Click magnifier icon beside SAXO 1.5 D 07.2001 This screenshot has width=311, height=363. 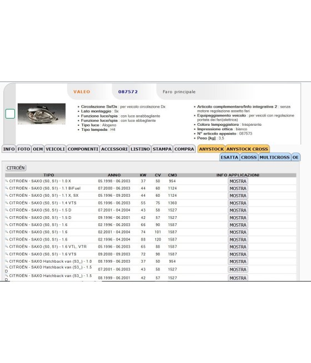[7, 209]
